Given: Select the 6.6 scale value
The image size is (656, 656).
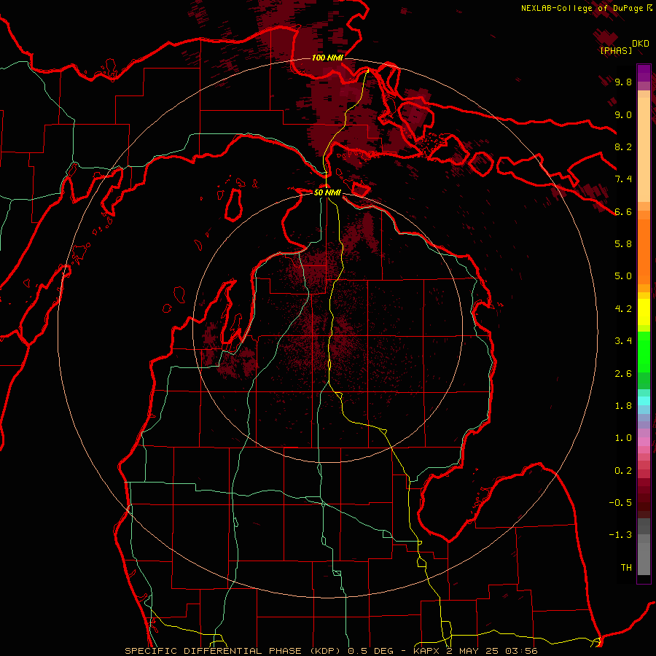Looking at the screenshot, I should 623,211.
